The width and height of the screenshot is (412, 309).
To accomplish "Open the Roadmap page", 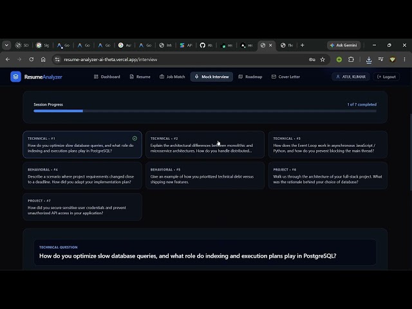I will [x=250, y=77].
